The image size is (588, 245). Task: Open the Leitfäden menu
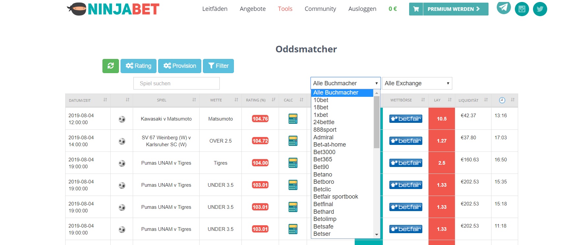[x=215, y=9]
